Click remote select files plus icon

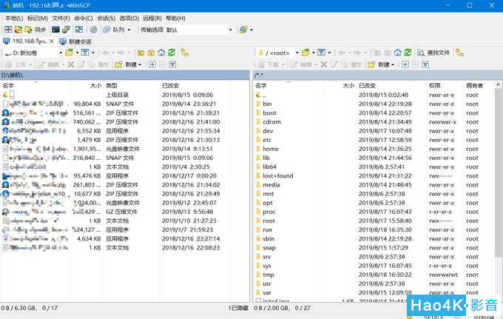coord(405,64)
